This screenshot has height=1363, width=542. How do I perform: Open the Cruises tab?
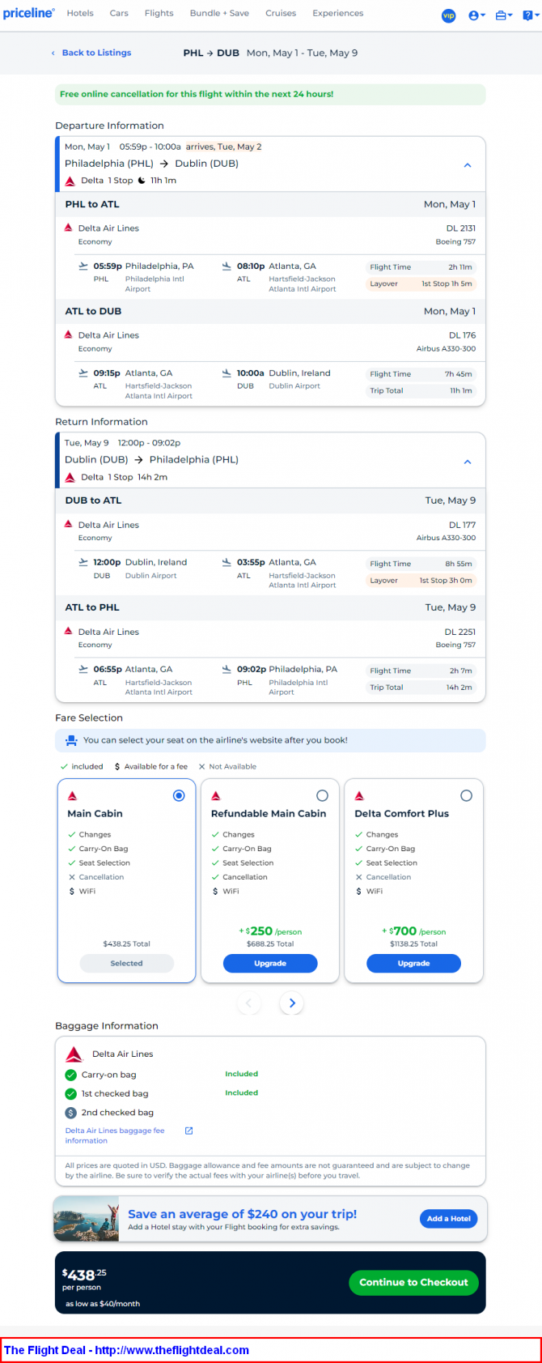[281, 13]
